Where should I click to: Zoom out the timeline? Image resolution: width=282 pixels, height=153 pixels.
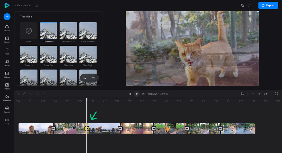[x=253, y=94]
